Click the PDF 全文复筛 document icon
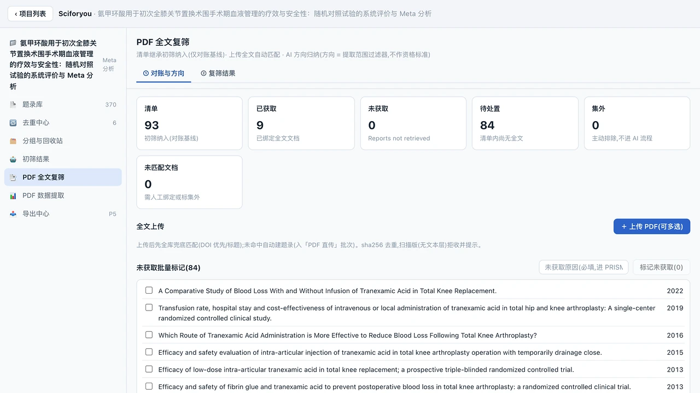 pyautogui.click(x=13, y=177)
